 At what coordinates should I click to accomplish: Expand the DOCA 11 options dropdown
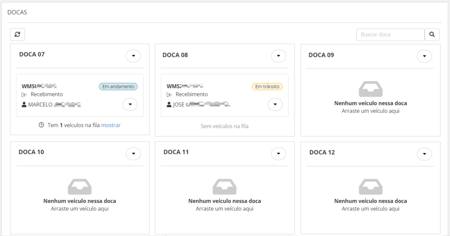[x=279, y=154]
